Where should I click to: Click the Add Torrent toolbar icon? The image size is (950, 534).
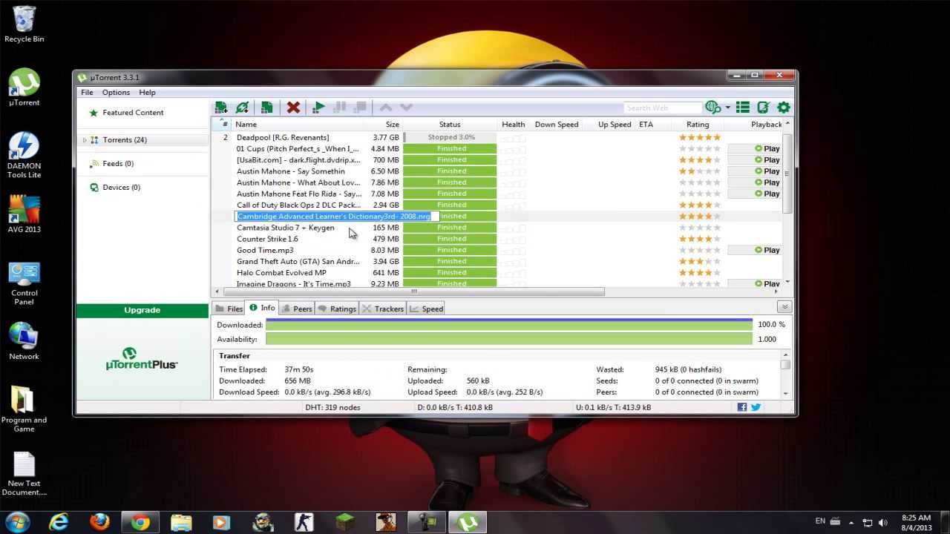click(220, 108)
